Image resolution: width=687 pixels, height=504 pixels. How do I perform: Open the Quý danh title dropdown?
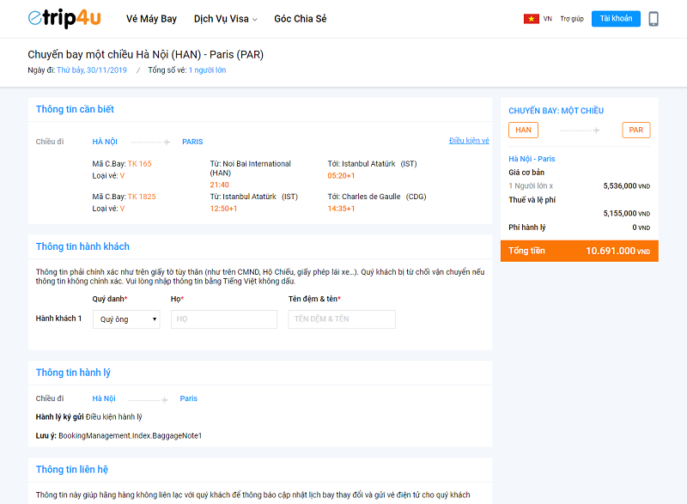[126, 319]
